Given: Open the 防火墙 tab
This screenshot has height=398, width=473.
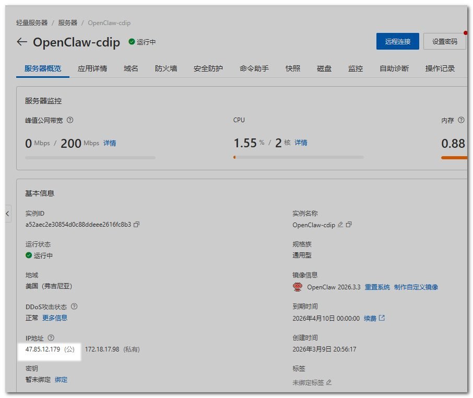Looking at the screenshot, I should 166,68.
